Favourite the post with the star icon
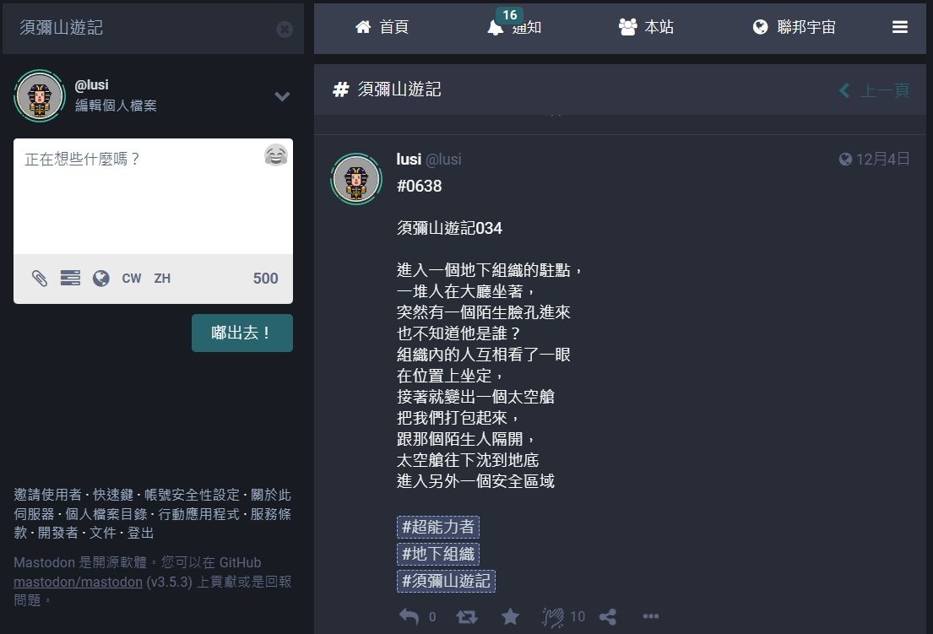 coord(510,617)
